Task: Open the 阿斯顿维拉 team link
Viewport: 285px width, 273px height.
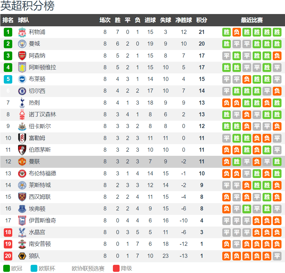Action: coord(42,68)
